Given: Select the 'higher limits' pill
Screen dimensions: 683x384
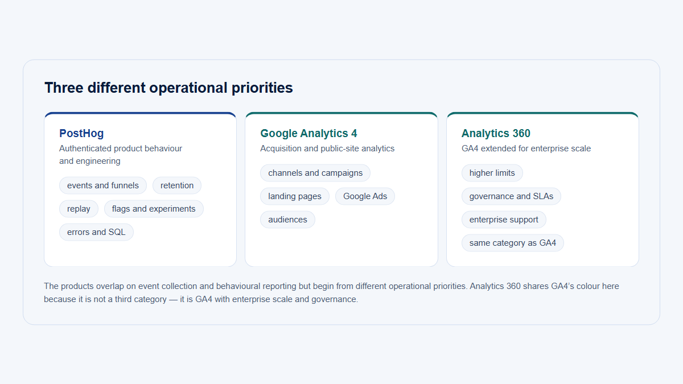Looking at the screenshot, I should tap(492, 173).
